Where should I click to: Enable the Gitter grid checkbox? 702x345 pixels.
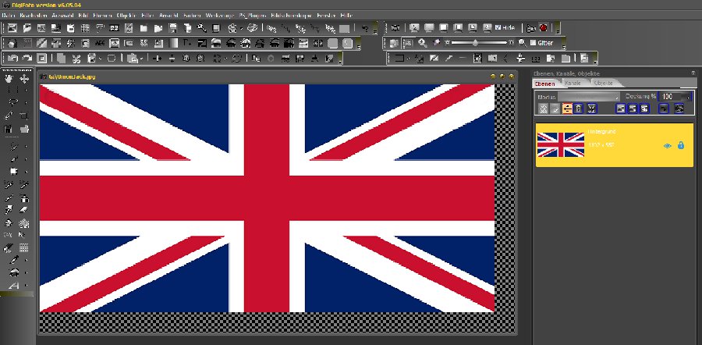(x=533, y=43)
